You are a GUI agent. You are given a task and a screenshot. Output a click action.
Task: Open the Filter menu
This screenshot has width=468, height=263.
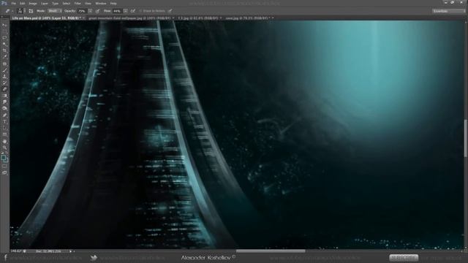[x=78, y=3]
